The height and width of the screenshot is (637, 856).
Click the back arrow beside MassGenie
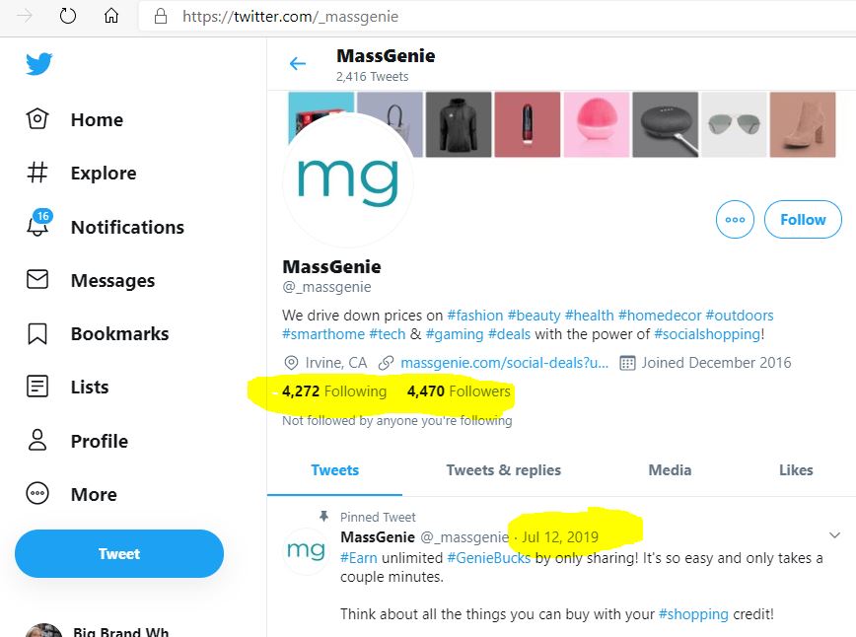(x=297, y=64)
